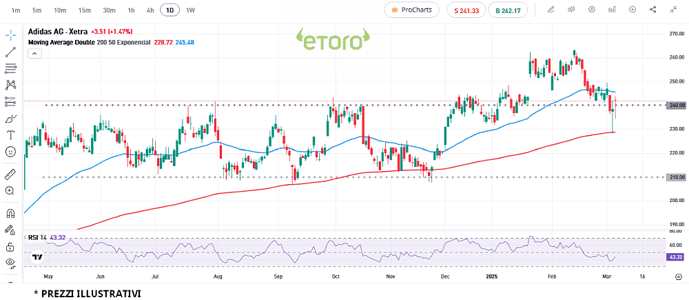Click the 245.48 moving average value
Viewport: 689px width, 300px height.
(185, 42)
